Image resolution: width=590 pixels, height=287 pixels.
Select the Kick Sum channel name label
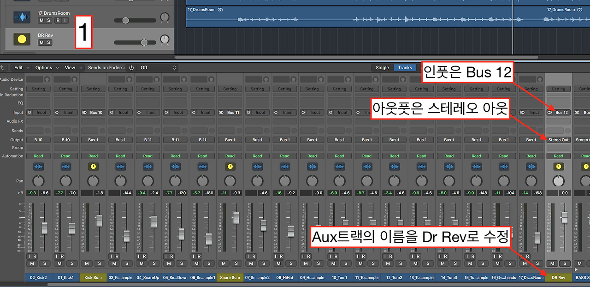[93, 277]
